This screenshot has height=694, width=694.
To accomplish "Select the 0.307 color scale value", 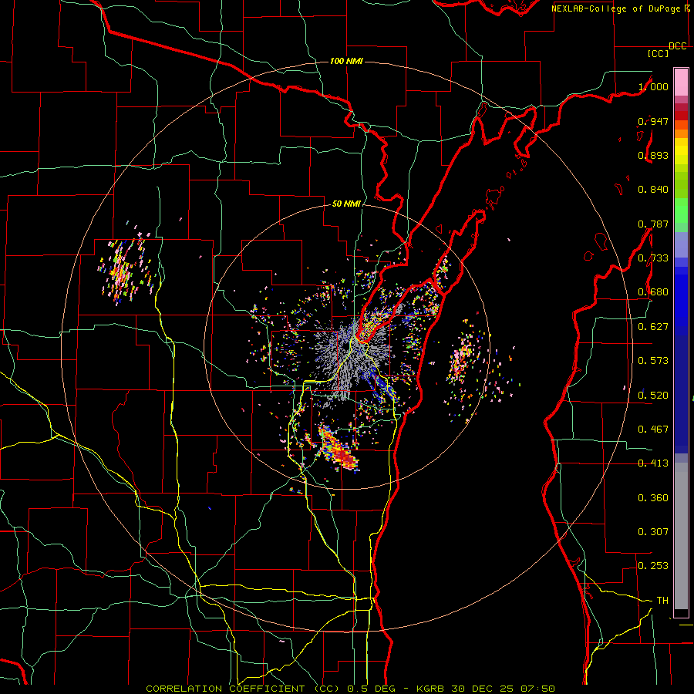I will 653,532.
